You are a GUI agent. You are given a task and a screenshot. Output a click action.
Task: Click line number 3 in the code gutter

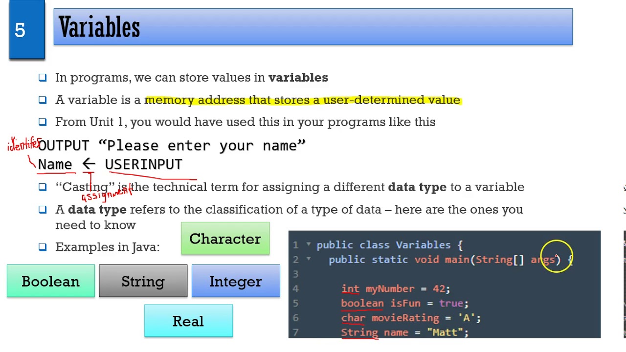(295, 274)
